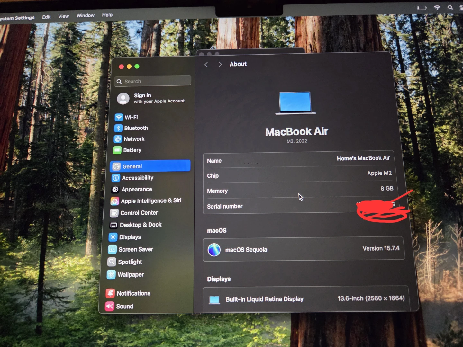Click the menu bar battery indicator
Viewport: 463px width, 347px height.
[x=422, y=8]
